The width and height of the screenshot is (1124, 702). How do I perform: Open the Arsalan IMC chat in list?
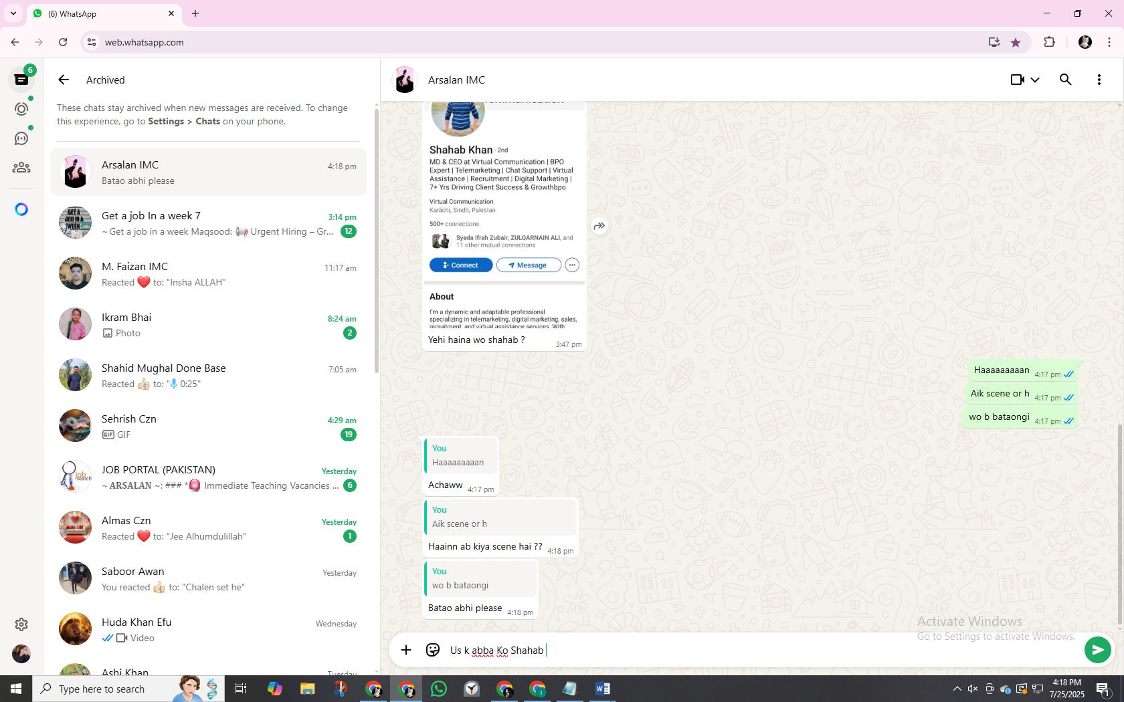[208, 172]
